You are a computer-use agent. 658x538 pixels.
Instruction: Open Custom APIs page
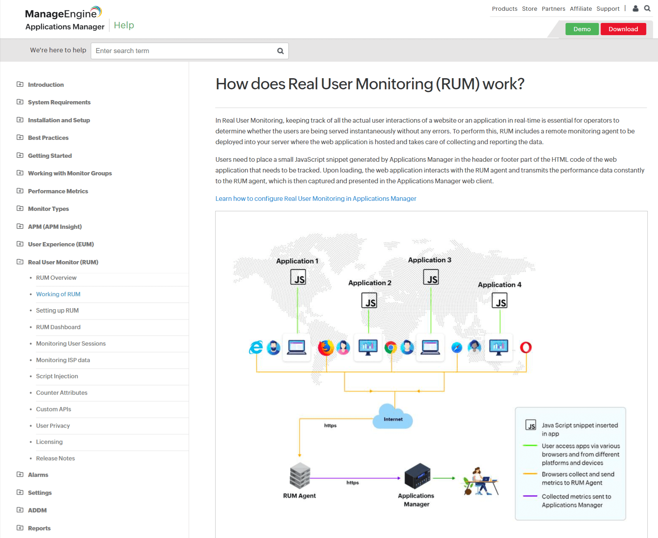click(x=53, y=409)
